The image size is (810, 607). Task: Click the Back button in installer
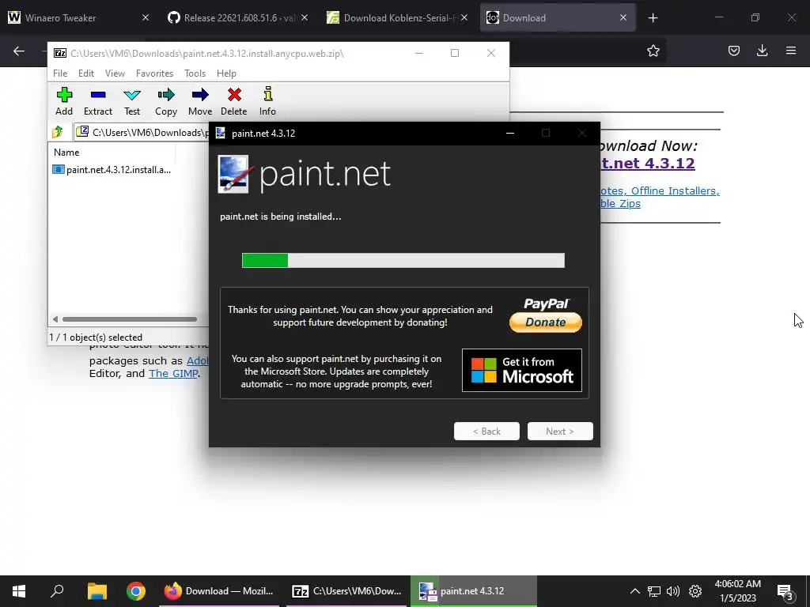486,432
